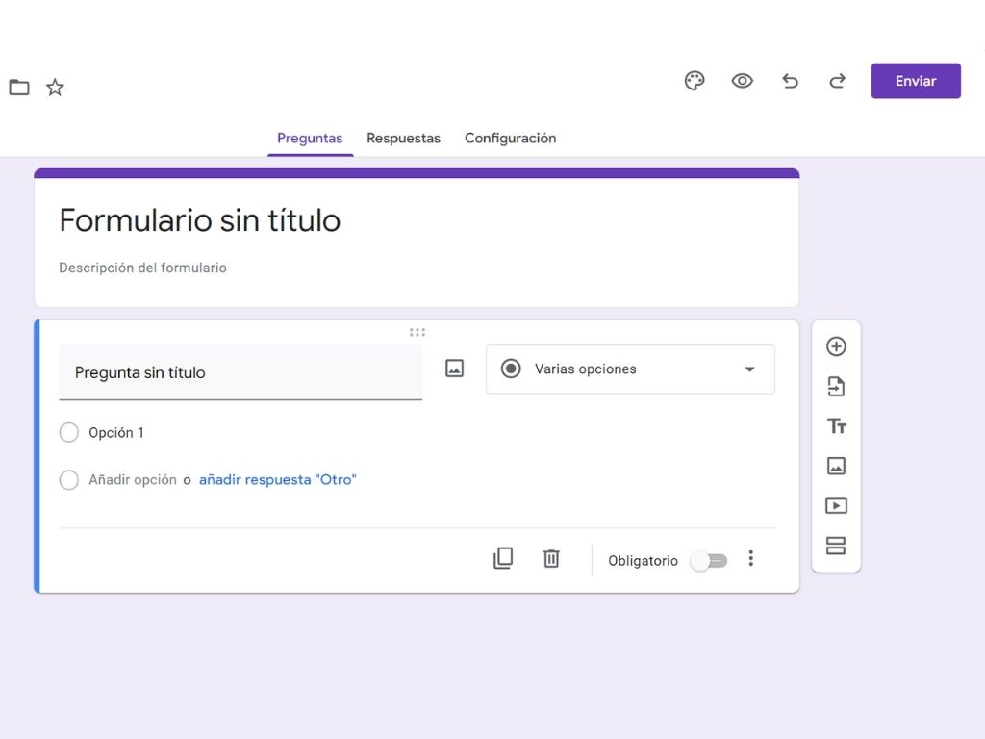The width and height of the screenshot is (985, 739).
Task: Switch to the Respuestas tab
Action: (x=403, y=138)
